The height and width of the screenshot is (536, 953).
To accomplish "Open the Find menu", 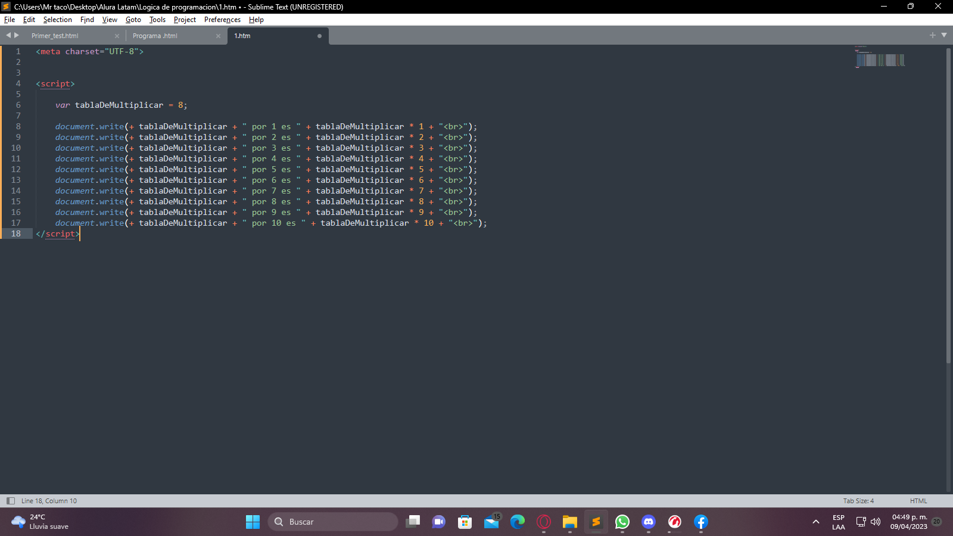I will click(87, 20).
